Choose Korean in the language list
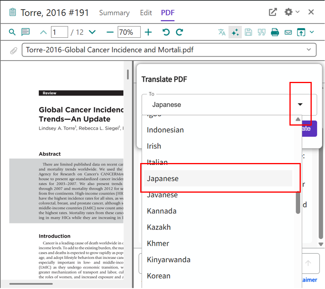Screen dimensions: 325x289 (159, 276)
